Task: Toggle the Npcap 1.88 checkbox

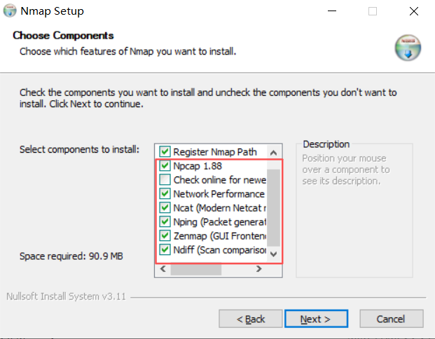Action: tap(165, 165)
